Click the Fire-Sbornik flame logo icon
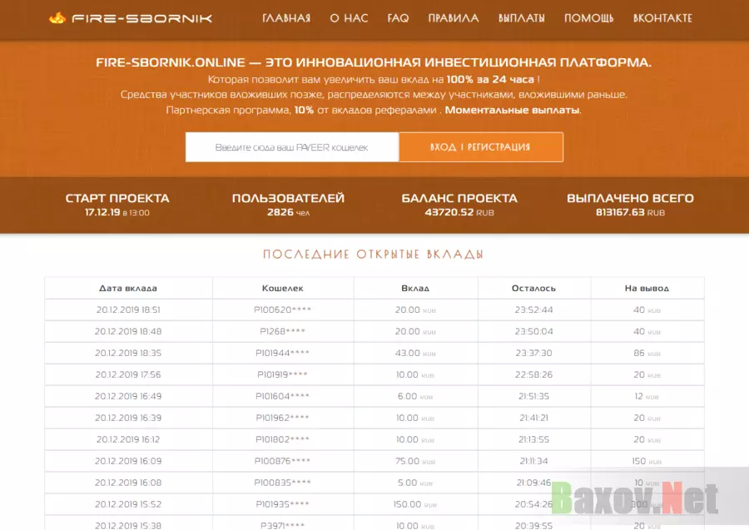Image resolution: width=749 pixels, height=530 pixels. (57, 18)
